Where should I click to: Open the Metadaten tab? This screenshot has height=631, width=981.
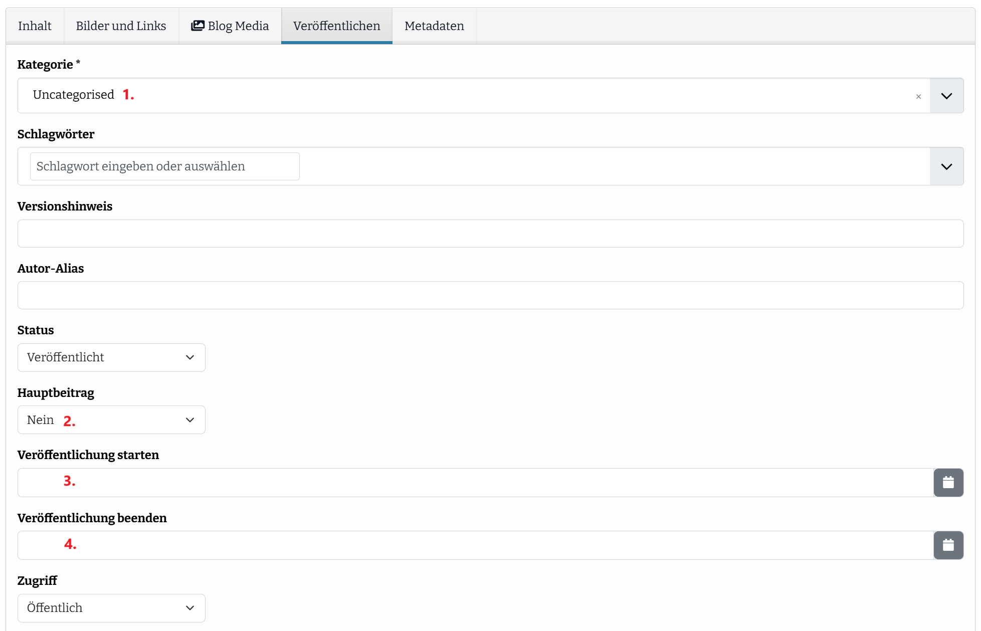434,26
